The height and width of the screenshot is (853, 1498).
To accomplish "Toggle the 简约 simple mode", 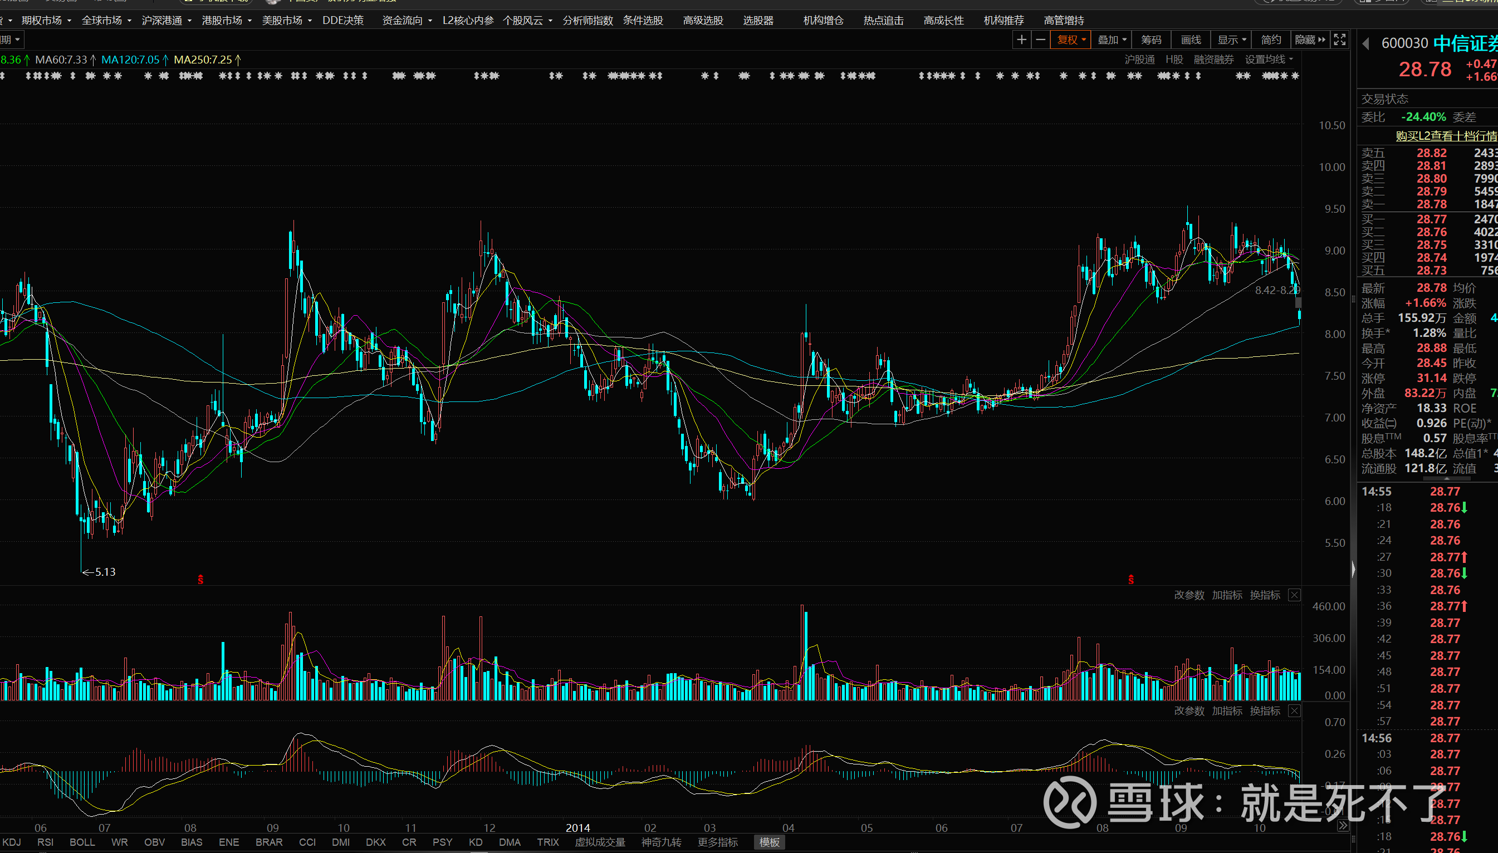I will 1270,40.
